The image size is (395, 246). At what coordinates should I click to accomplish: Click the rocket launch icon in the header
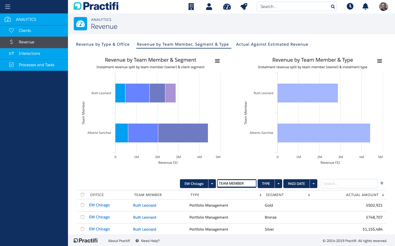pyautogui.click(x=244, y=6)
